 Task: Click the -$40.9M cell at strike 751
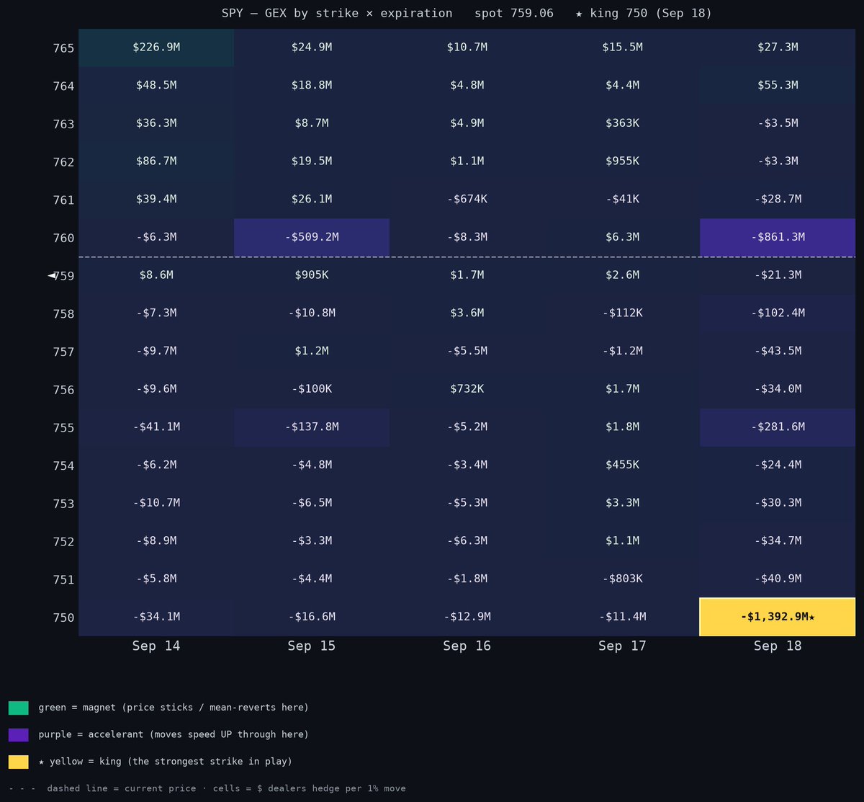[x=778, y=579]
